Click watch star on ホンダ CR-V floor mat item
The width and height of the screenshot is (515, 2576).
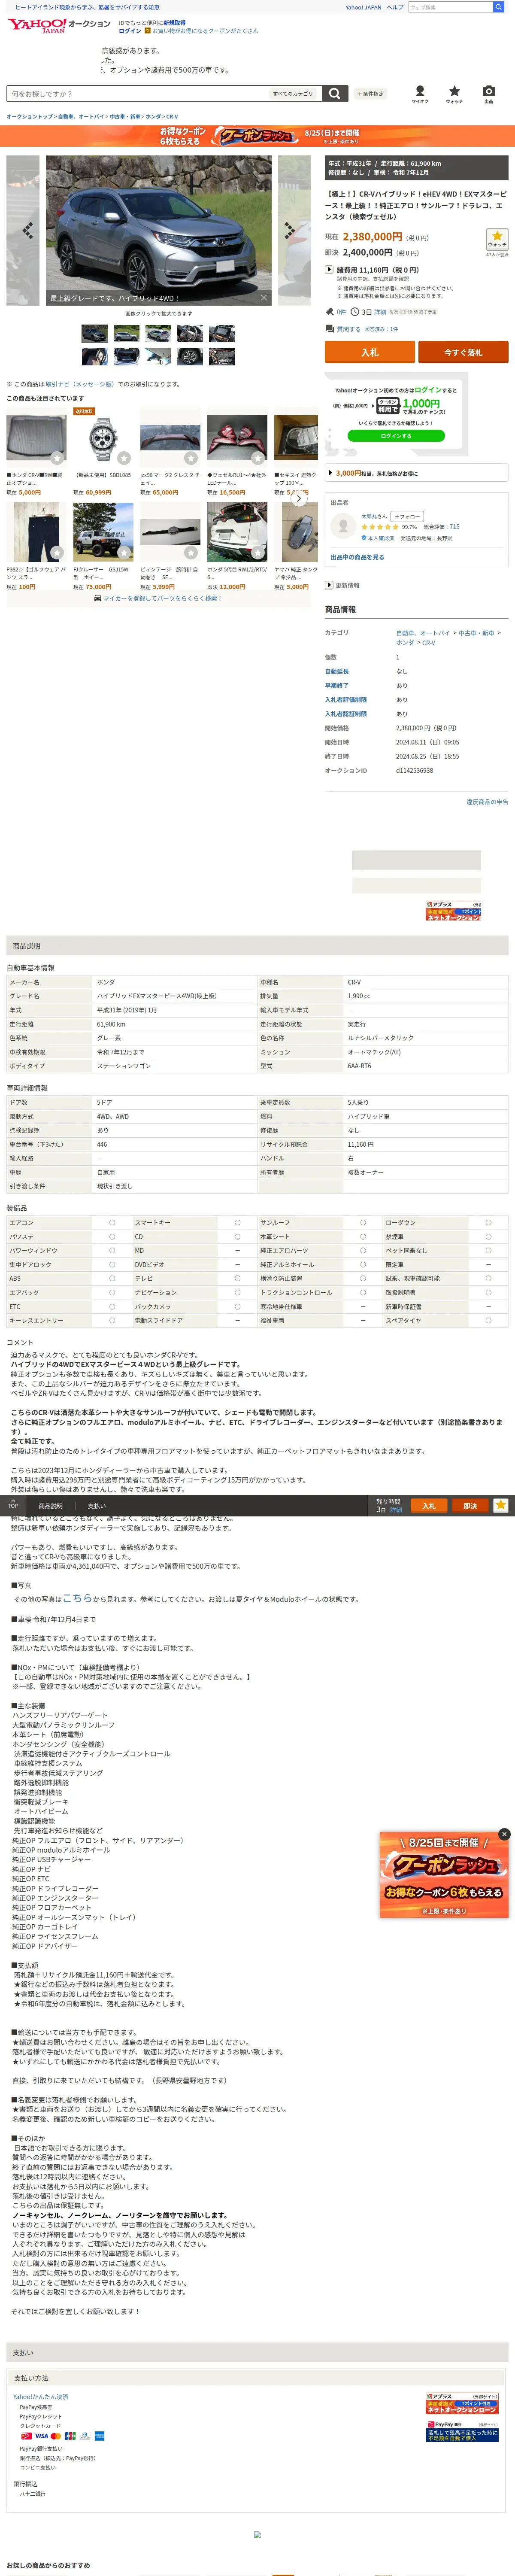(x=57, y=458)
